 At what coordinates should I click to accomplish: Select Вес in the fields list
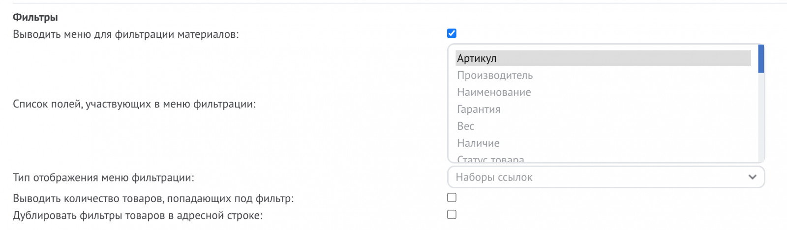603,126
